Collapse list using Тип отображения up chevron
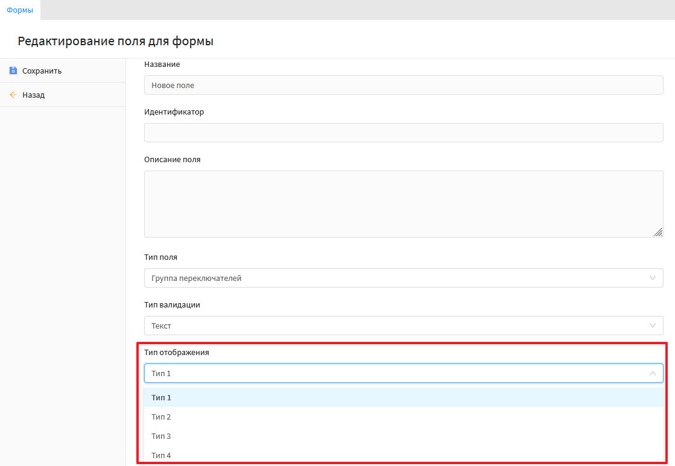Viewport: 675px width, 466px height. point(652,373)
